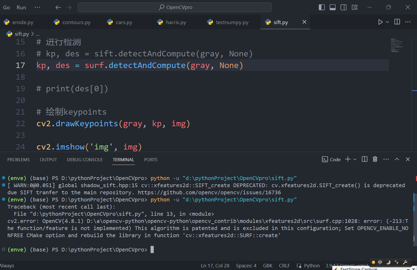Image resolution: width=417 pixels, height=270 pixels.
Task: Open the Run menu
Action: 21,7
